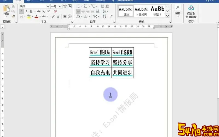Open the Change Case (Aa) menu
The image size is (219, 137).
45,16
